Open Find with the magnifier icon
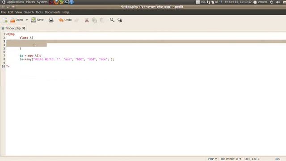The height and width of the screenshot is (161, 286). tap(112, 20)
